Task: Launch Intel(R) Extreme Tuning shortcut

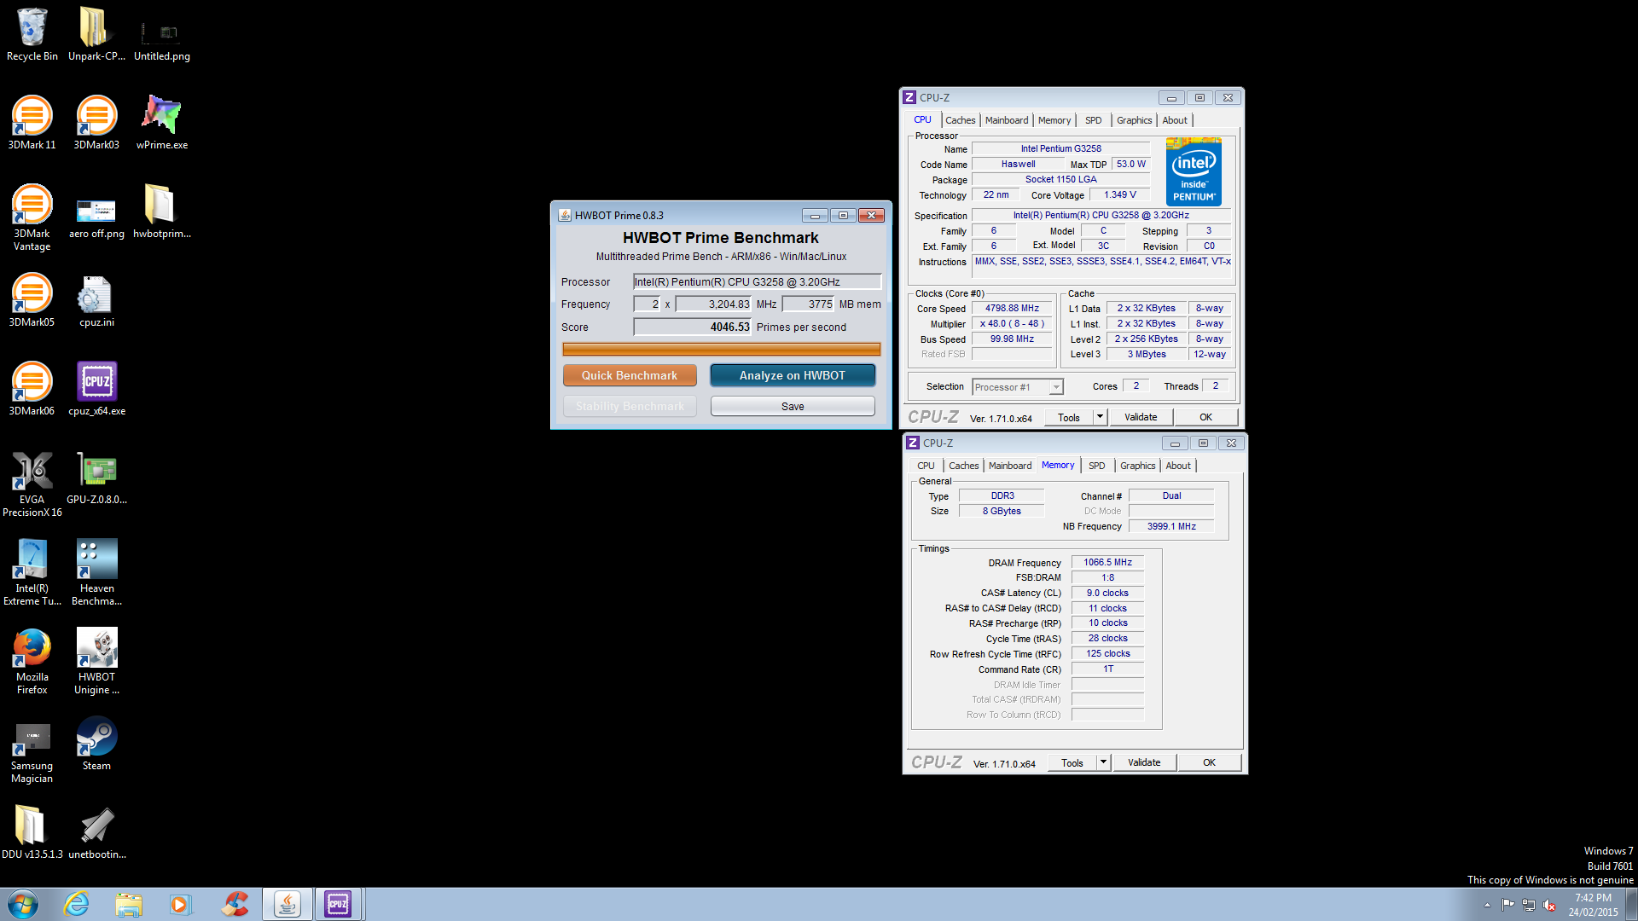Action: click(x=32, y=572)
